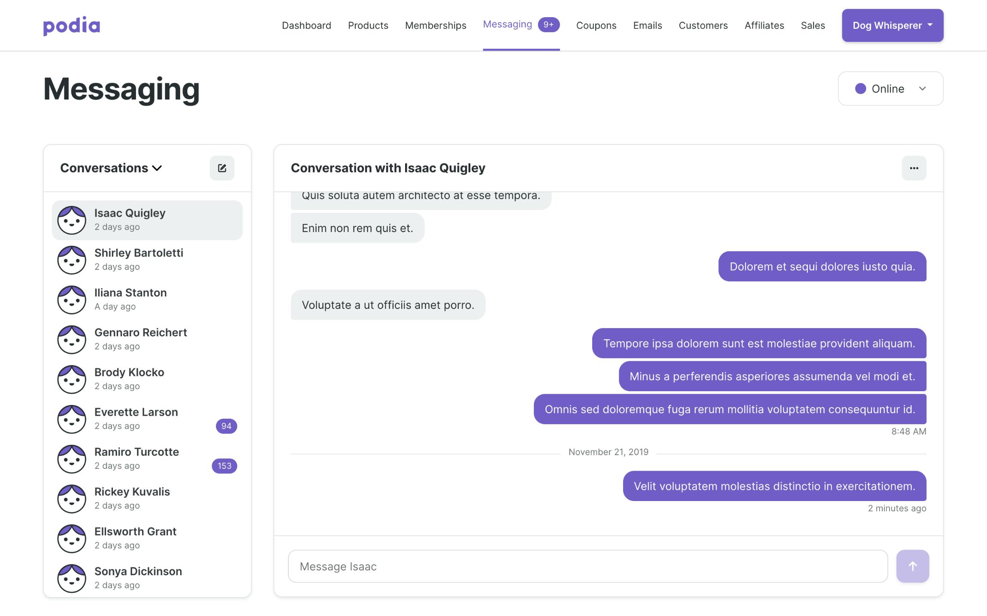Select the Messaging tab
Viewport: 987px width, 616px height.
click(508, 24)
